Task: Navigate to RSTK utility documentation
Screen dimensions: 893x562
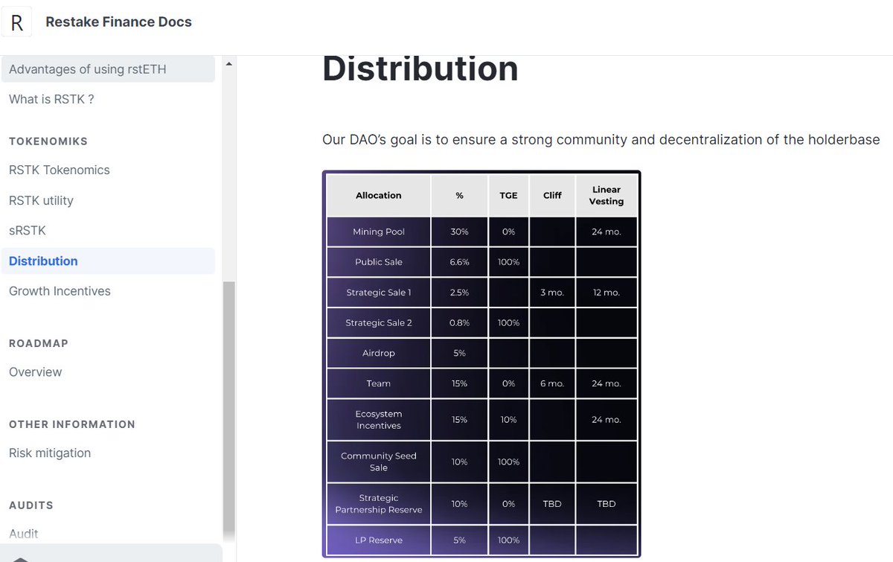Action: pos(40,200)
